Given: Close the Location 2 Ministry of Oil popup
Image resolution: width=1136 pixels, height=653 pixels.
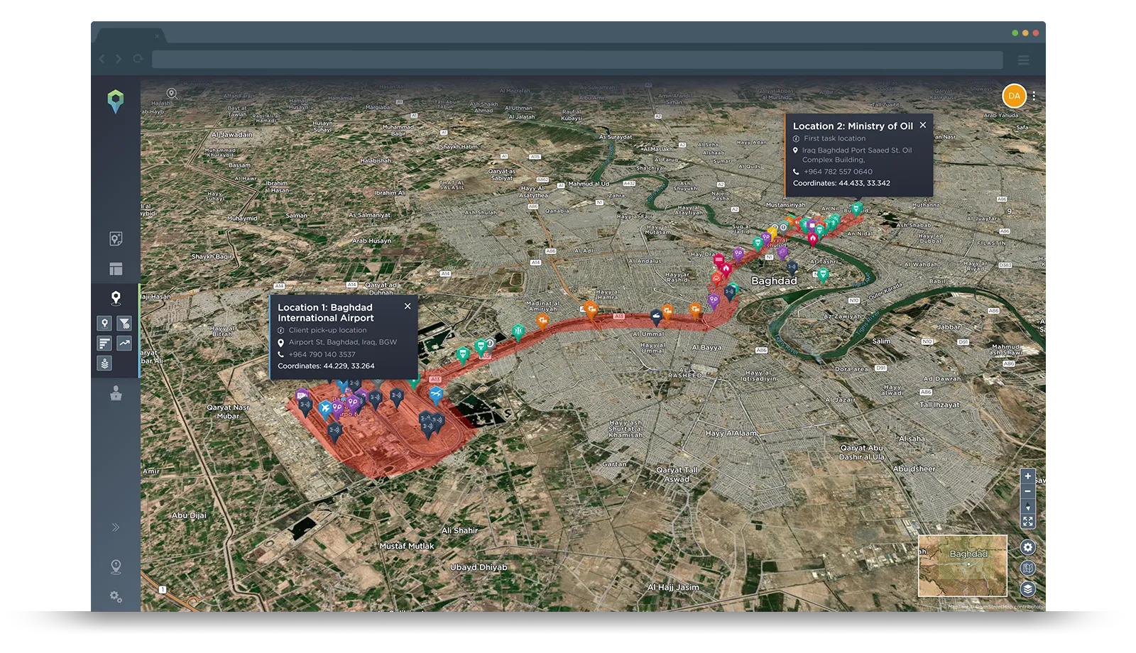Looking at the screenshot, I should [923, 125].
